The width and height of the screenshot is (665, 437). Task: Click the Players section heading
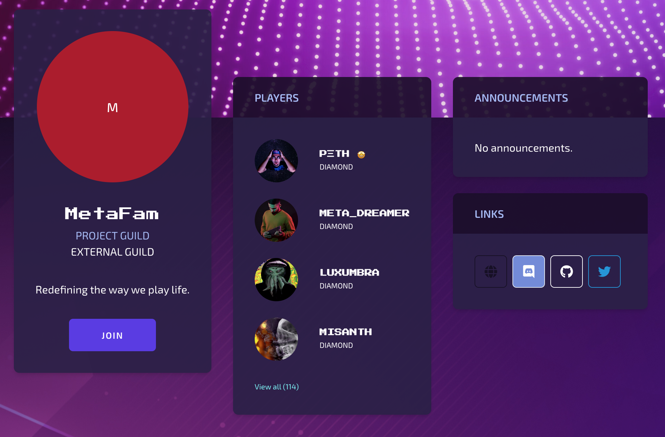click(x=276, y=98)
